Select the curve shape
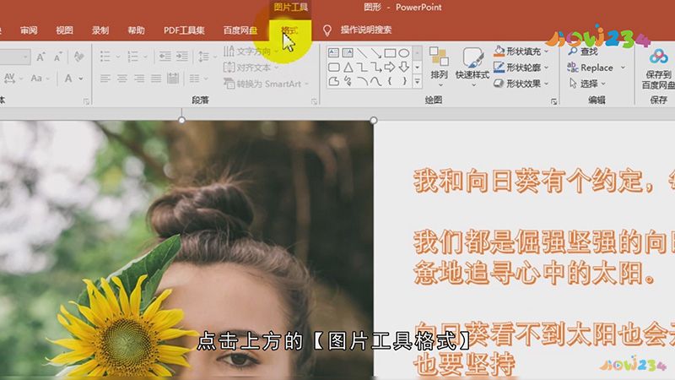 376,81
